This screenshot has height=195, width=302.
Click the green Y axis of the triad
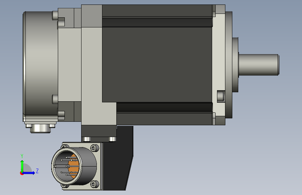[22, 166]
